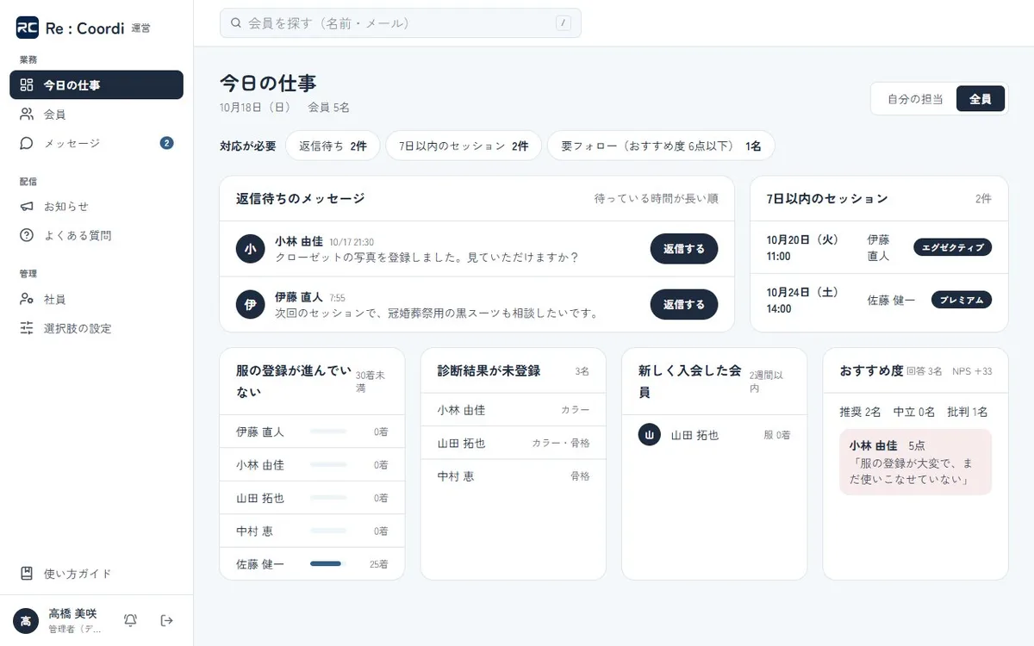The image size is (1034, 646).
Task: Go to メッセージ menu item
Action: click(x=97, y=143)
